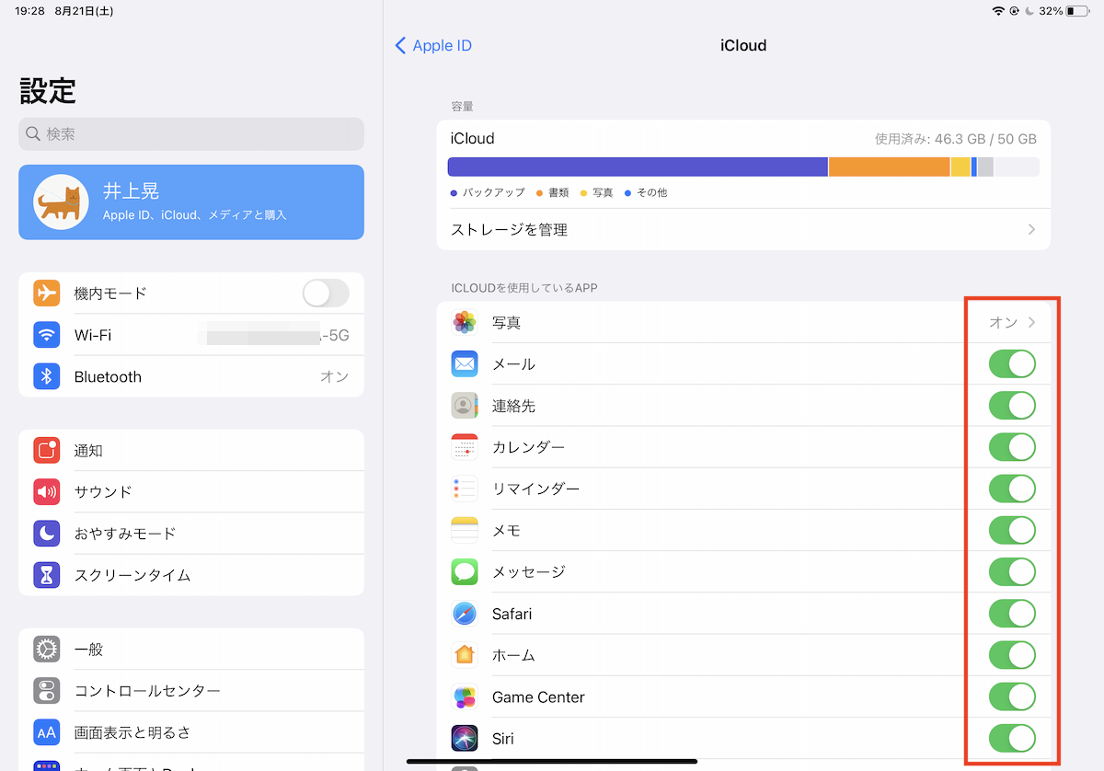
Task: Tap the Reminders (リマインダー) icon
Action: [465, 489]
